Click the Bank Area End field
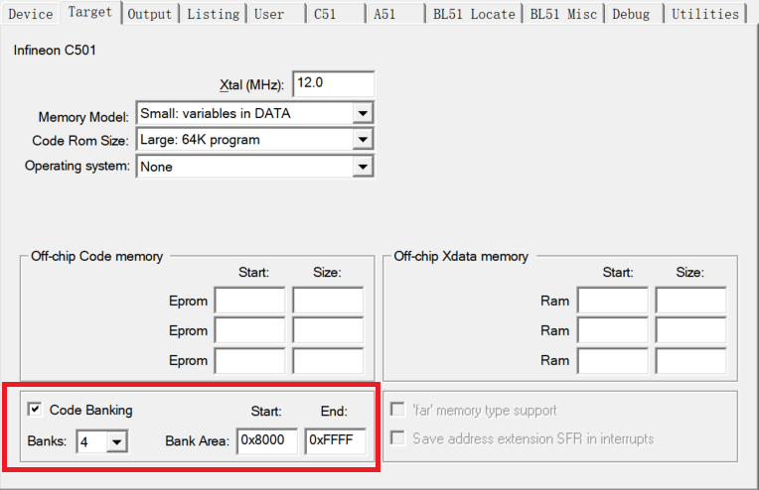759x490 pixels. 336,441
